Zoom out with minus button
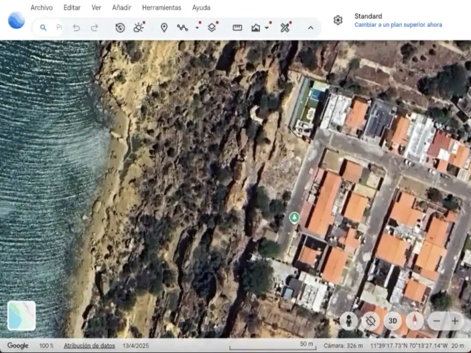The image size is (471, 353). point(437,321)
